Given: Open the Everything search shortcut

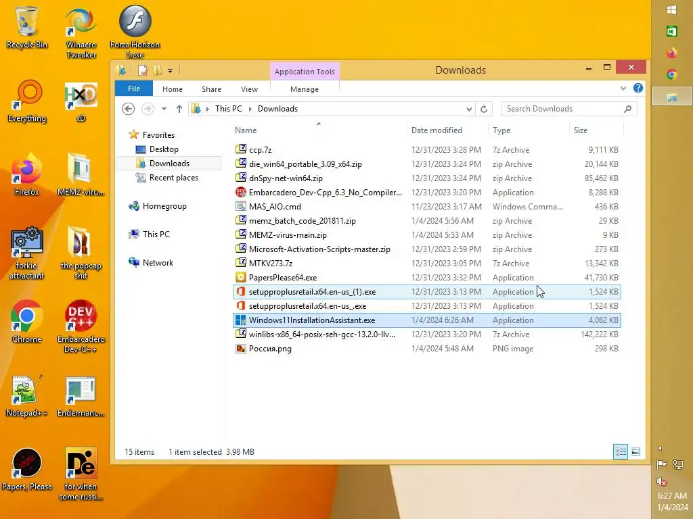Looking at the screenshot, I should coord(26,101).
